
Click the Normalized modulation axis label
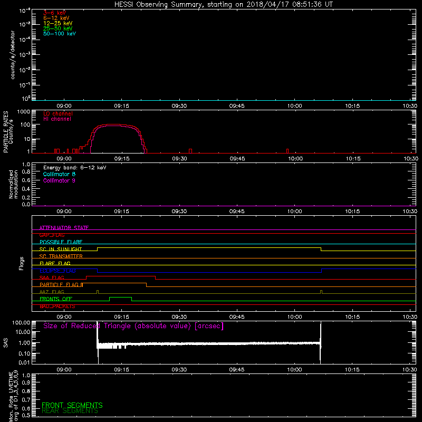coord(13,184)
